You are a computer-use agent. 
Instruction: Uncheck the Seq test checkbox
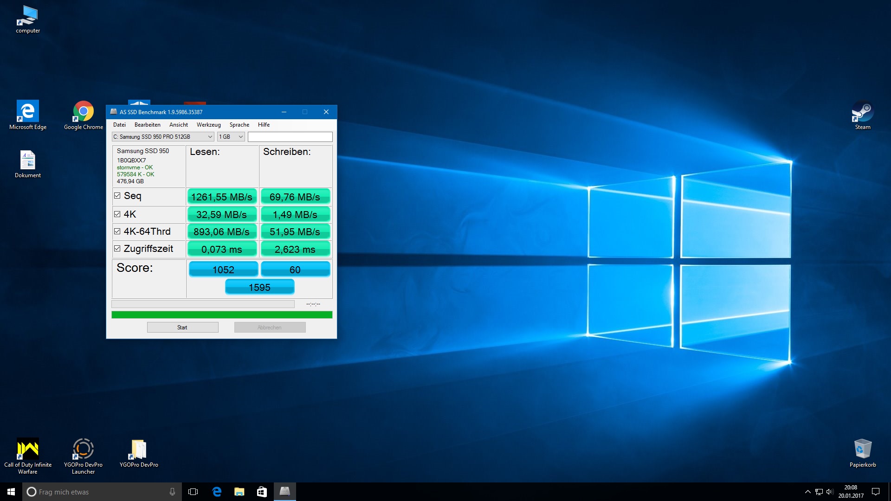(x=117, y=196)
